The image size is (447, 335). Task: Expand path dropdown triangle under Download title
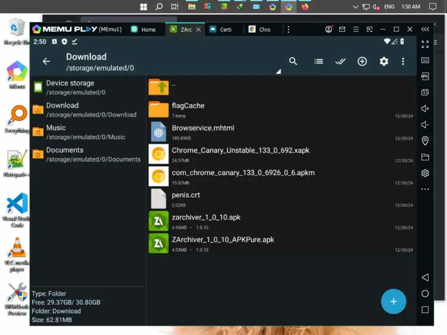click(x=279, y=72)
